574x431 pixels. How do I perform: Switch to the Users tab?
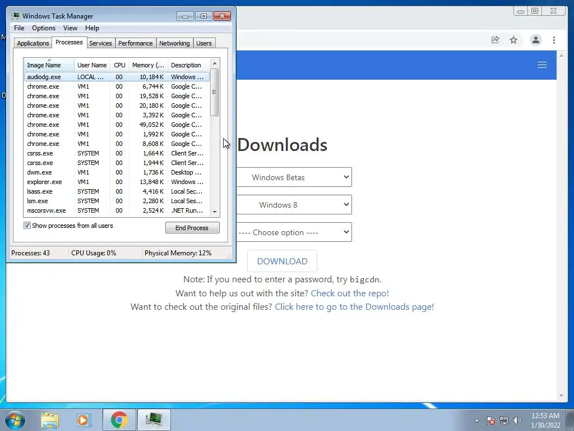click(204, 43)
